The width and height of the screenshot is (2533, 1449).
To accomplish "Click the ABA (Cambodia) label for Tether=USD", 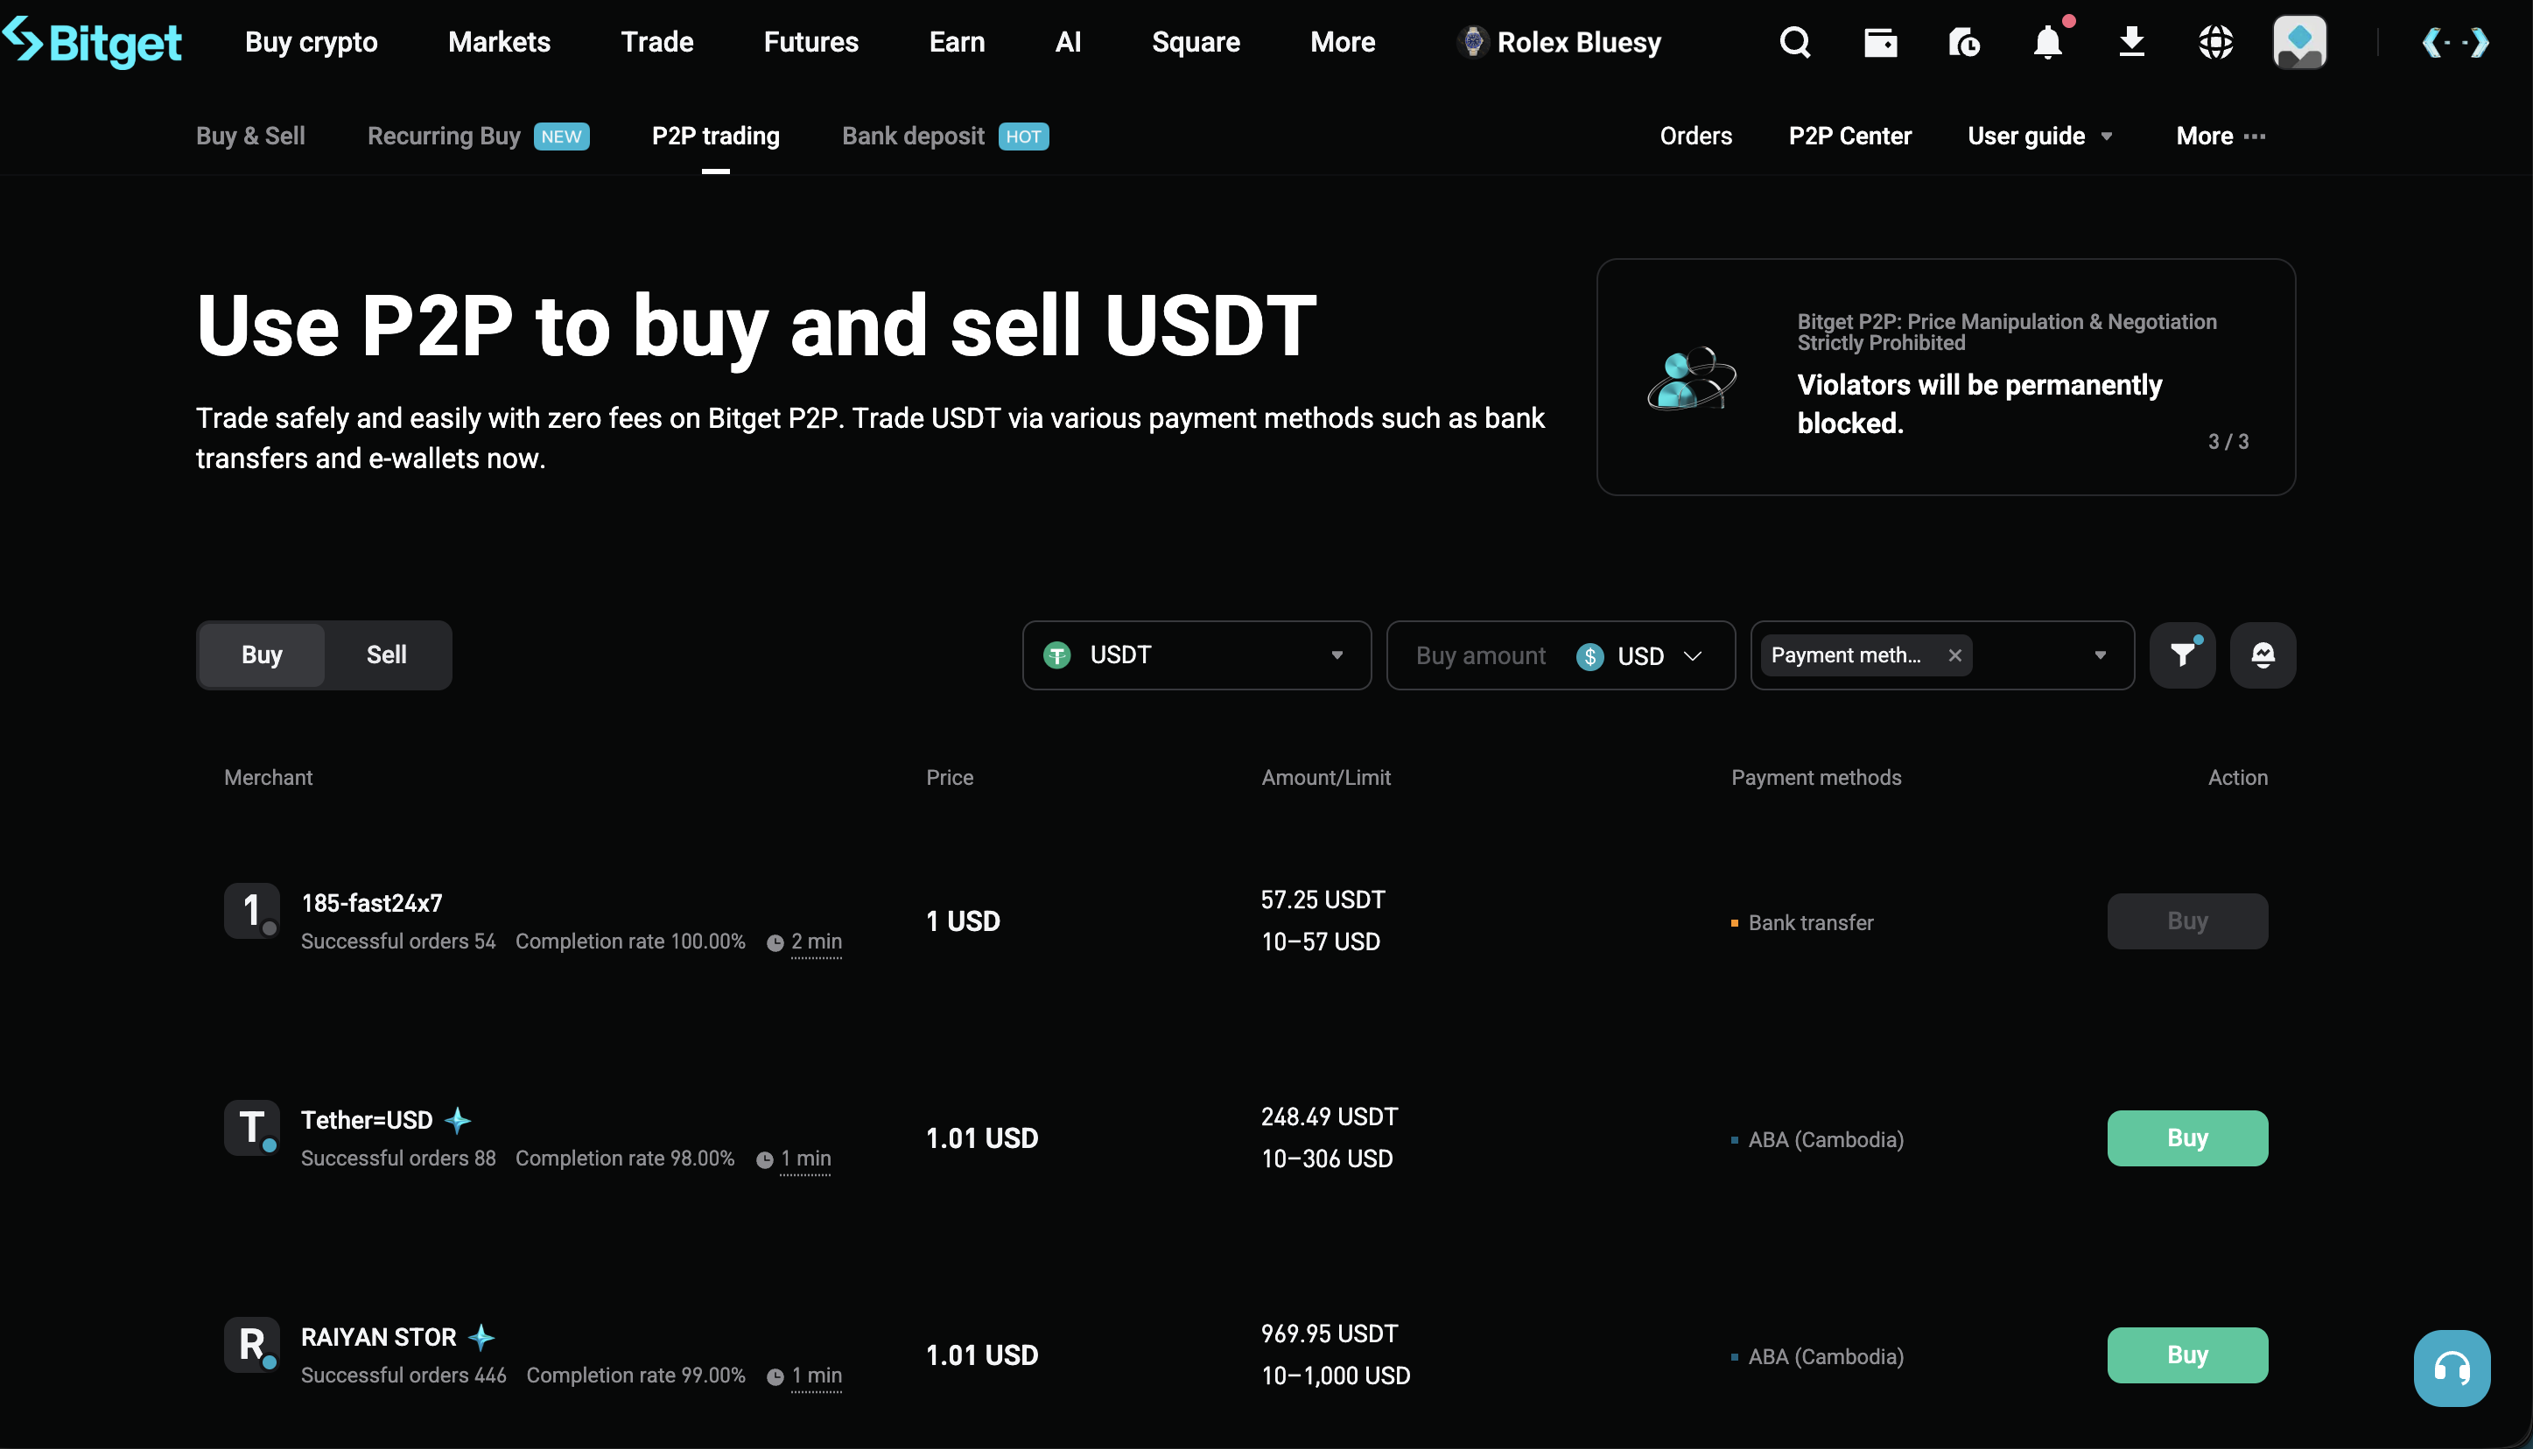I will click(1825, 1139).
